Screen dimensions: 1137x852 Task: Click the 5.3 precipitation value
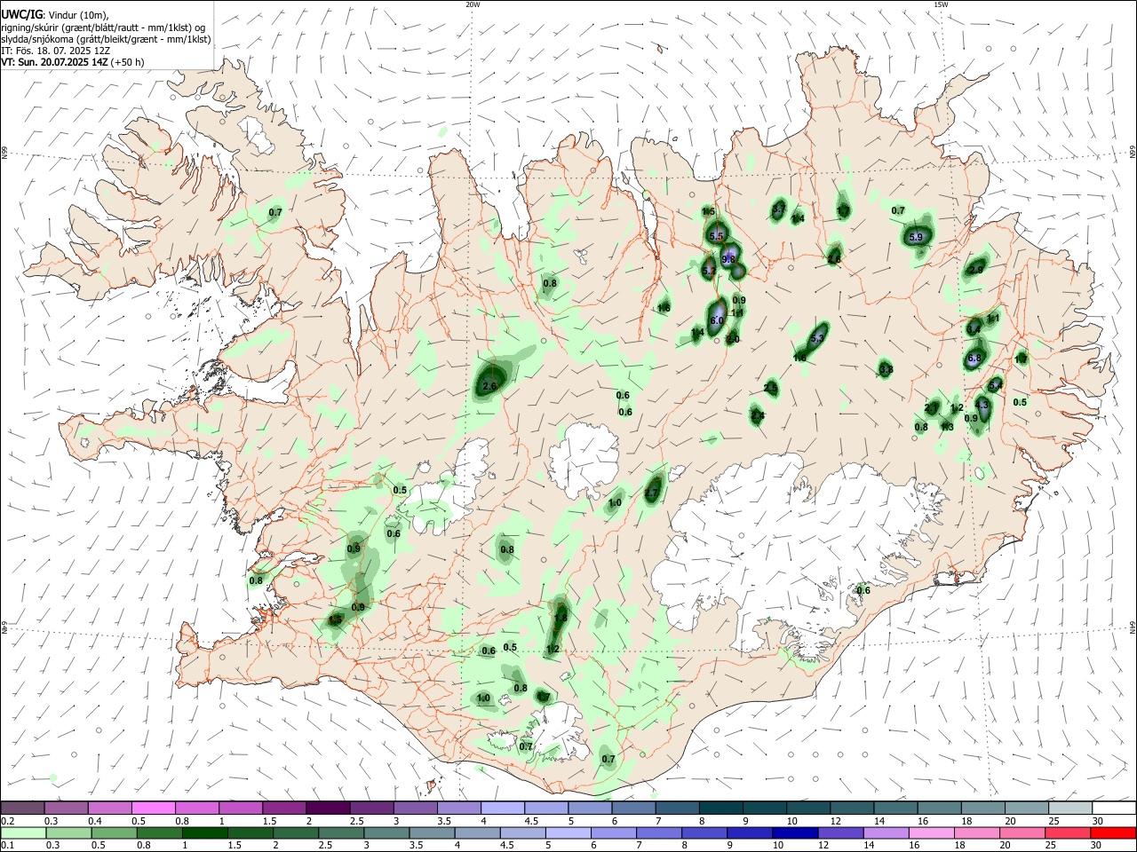(818, 338)
